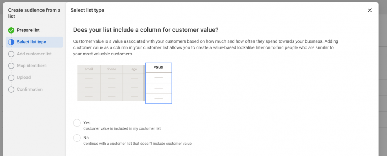Go to the Confirmation step label
This screenshot has height=156, width=387.
click(29, 90)
